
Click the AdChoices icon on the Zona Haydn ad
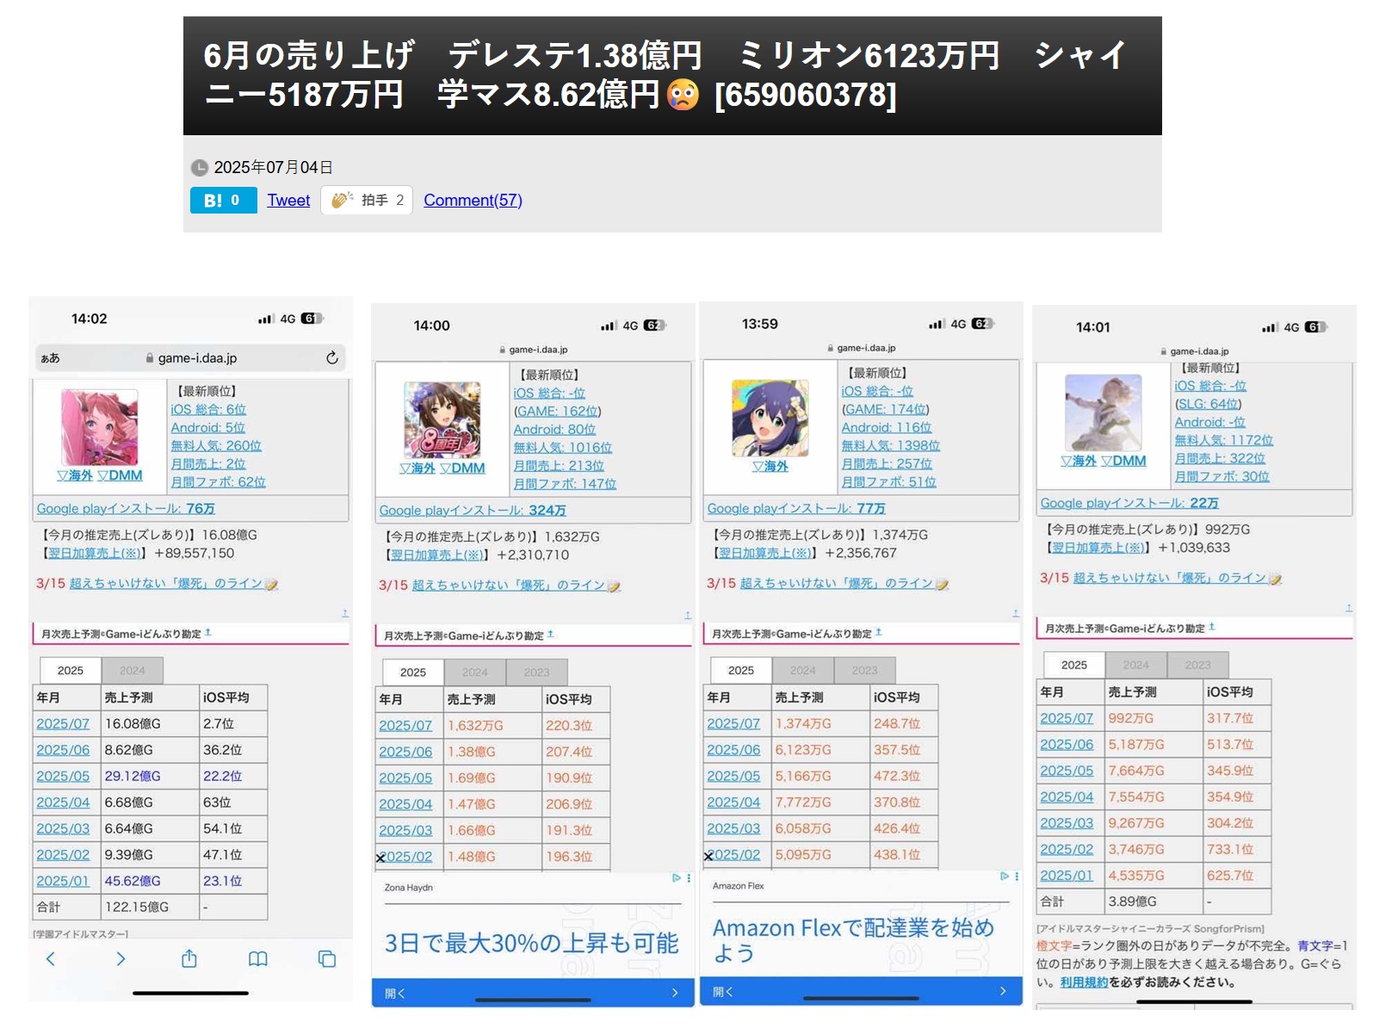pyautogui.click(x=676, y=878)
